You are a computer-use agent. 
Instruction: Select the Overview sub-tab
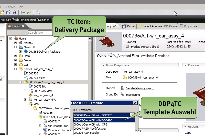click(105, 56)
